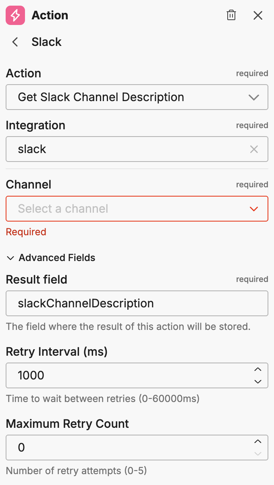Delete this action with the trash icon
274x485 pixels.
coord(231,16)
